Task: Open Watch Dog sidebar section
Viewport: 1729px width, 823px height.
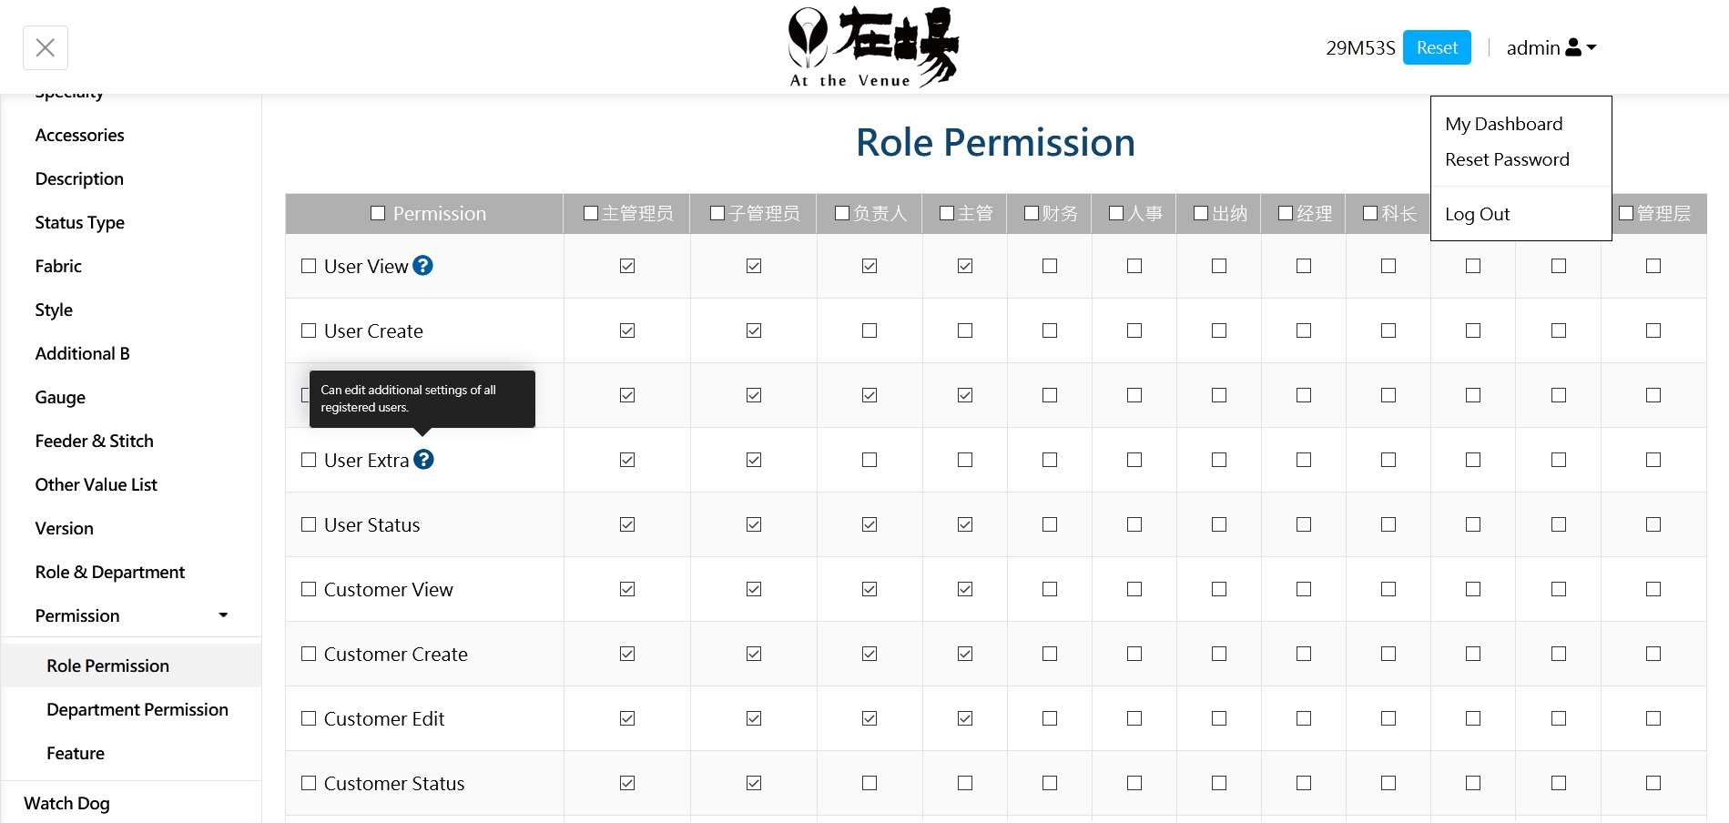Action: (x=66, y=803)
